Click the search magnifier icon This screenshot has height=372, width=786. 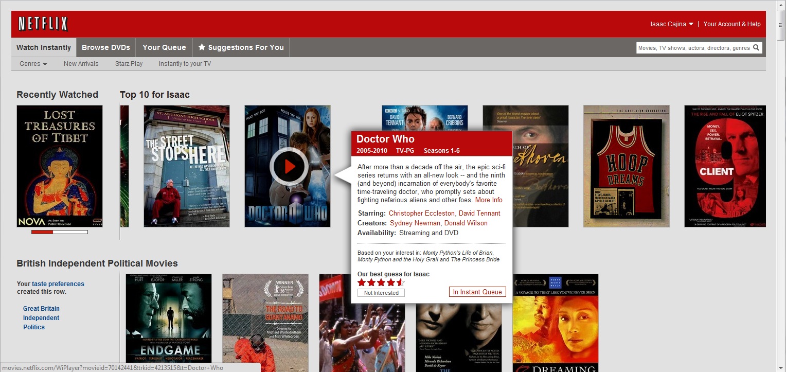point(756,47)
